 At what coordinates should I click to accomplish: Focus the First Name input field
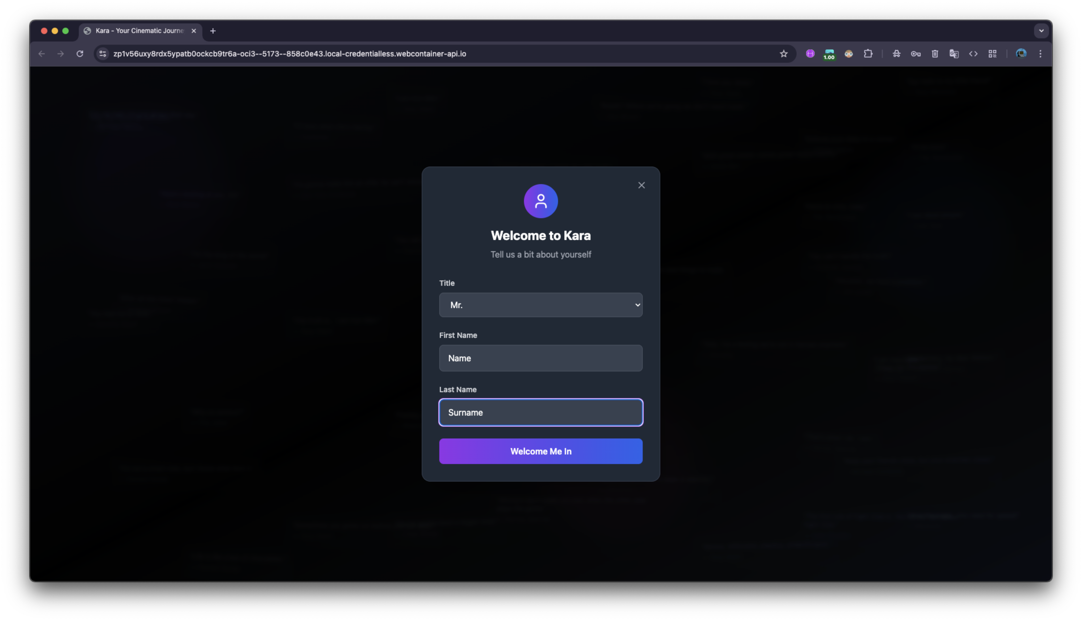click(540, 358)
